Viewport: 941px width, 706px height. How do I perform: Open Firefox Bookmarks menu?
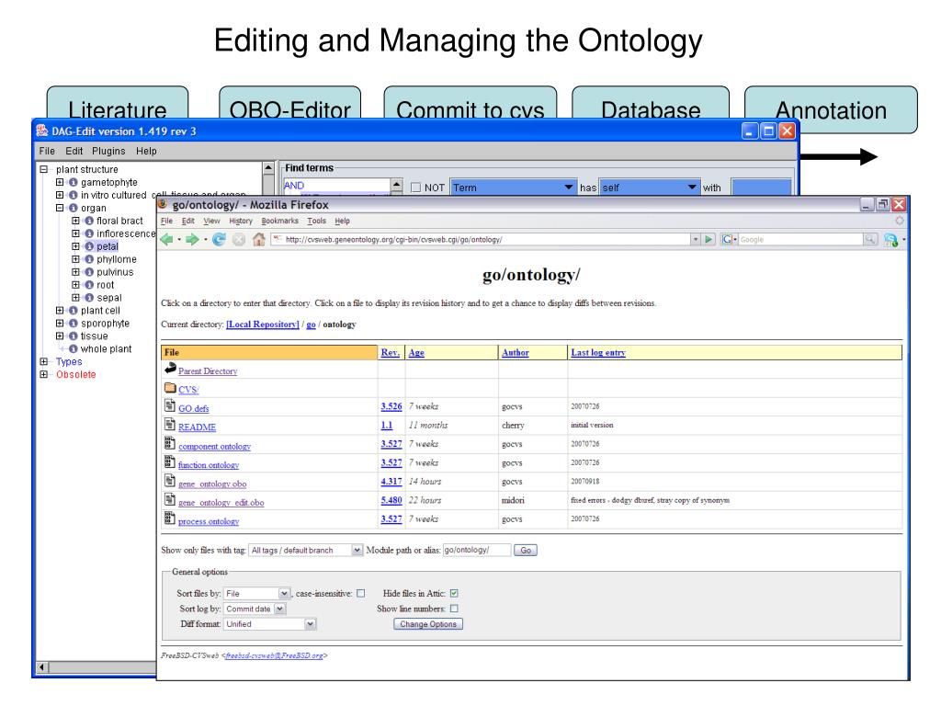(279, 221)
